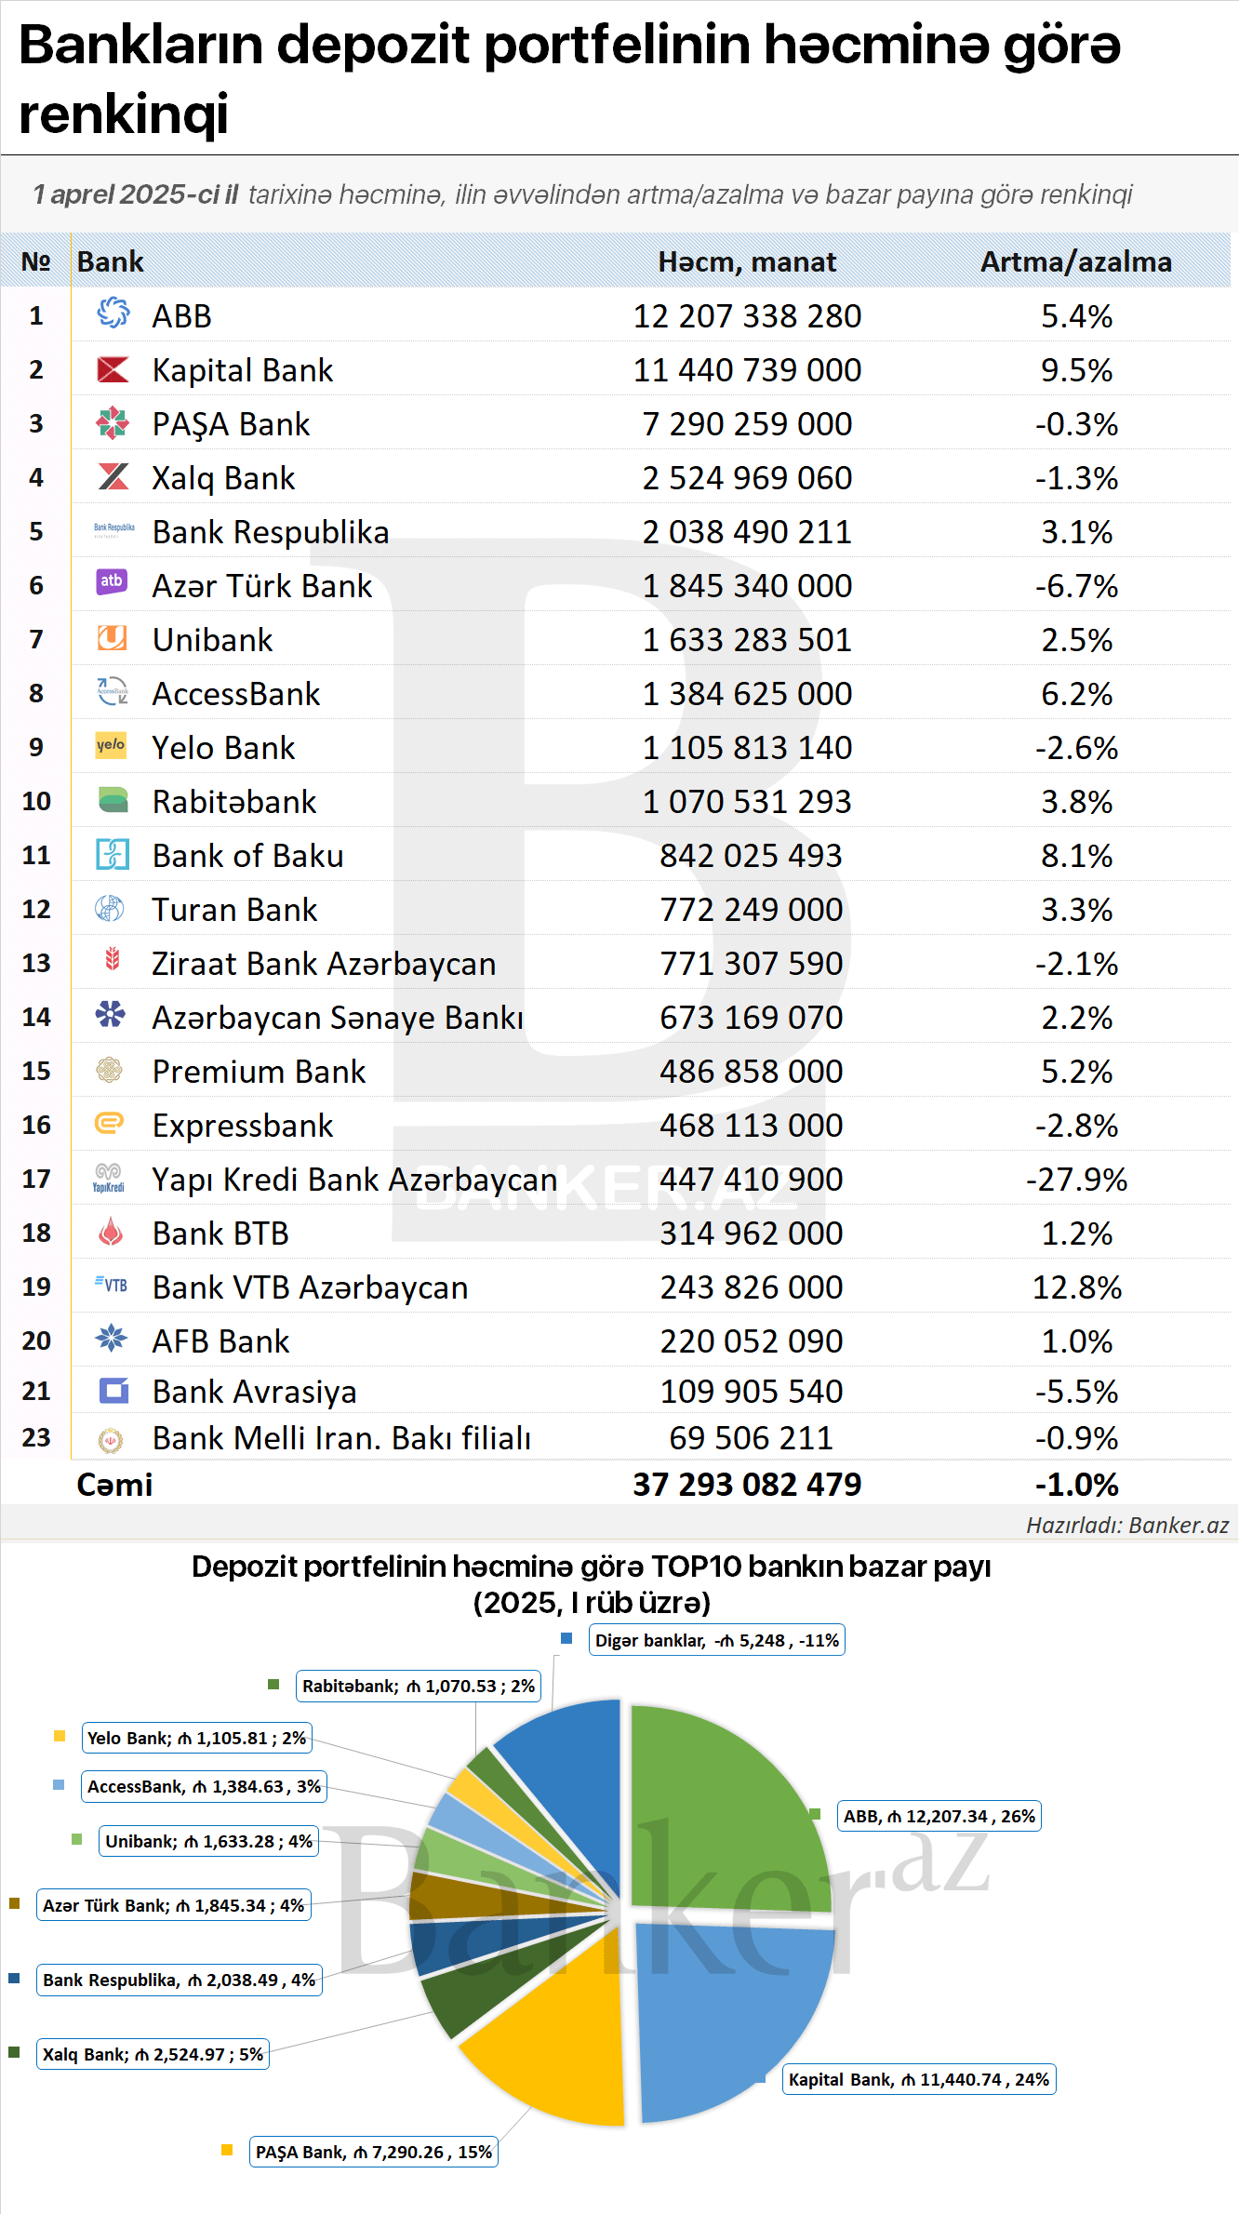1239x2214 pixels.
Task: Click the '1 aprel 2025-ci il' date text
Action: (x=136, y=194)
